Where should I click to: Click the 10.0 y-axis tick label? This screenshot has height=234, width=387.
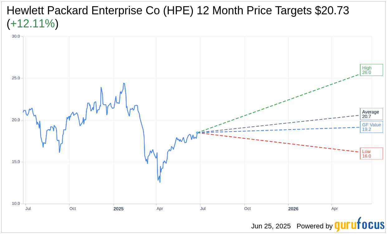pyautogui.click(x=16, y=204)
